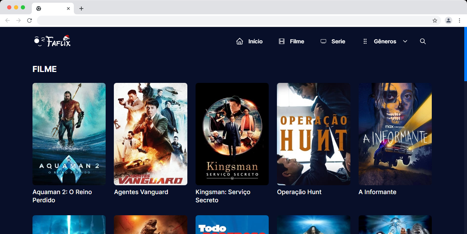Click the Operação Hunt poster
Image resolution: width=467 pixels, height=234 pixels.
(313, 134)
